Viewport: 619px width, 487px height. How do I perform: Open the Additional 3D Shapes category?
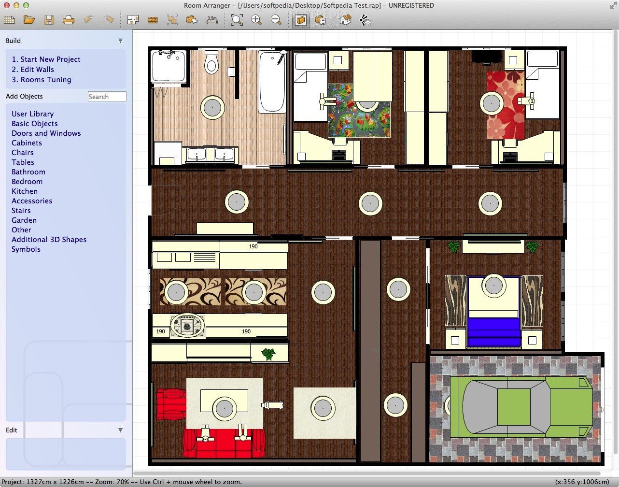pos(49,240)
